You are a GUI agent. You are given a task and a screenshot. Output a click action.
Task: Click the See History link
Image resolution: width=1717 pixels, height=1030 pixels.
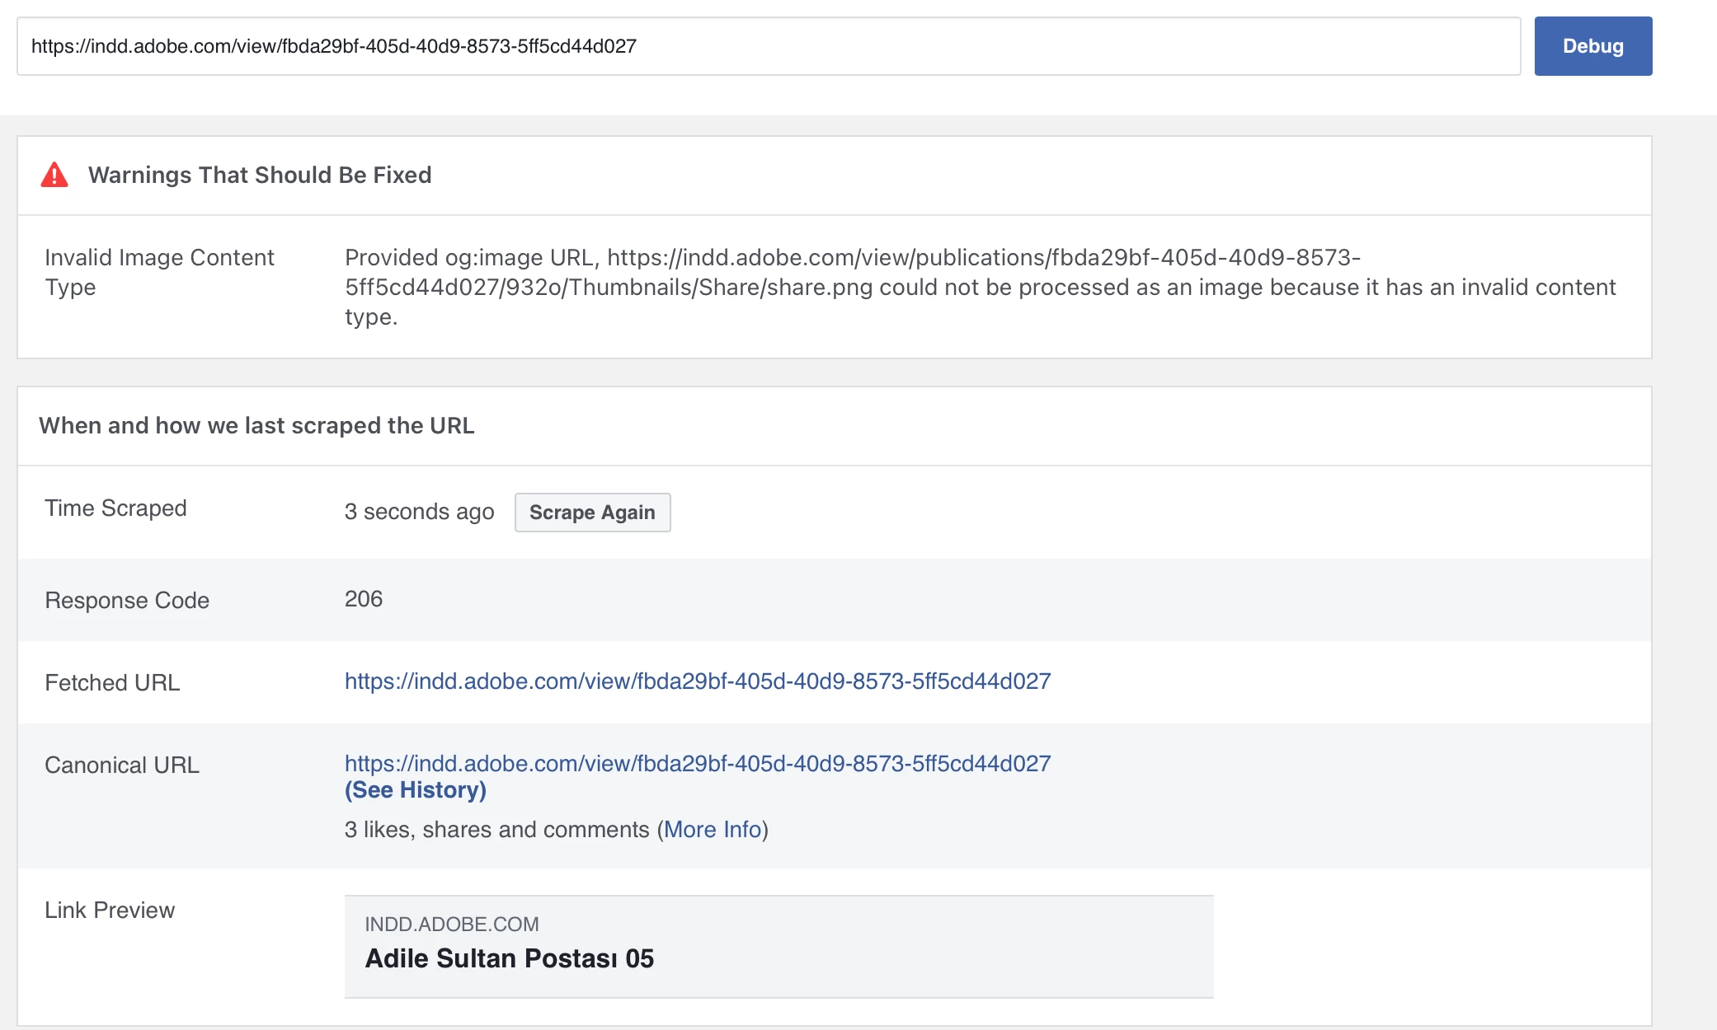tap(415, 790)
